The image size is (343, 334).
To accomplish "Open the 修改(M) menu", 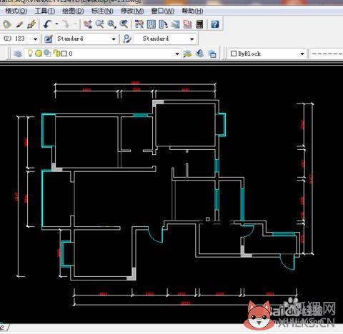I will point(132,11).
